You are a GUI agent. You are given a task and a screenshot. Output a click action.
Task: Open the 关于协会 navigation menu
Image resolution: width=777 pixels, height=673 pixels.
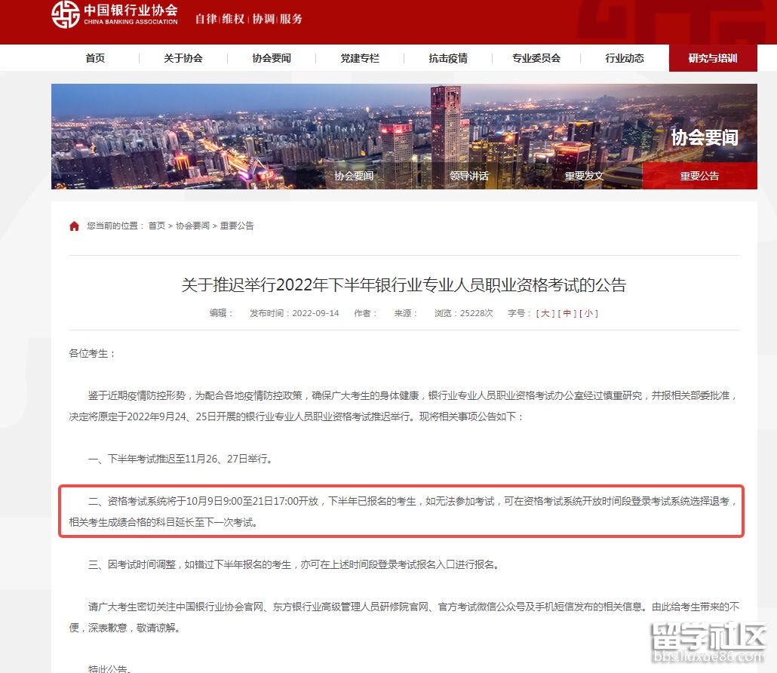pos(183,58)
